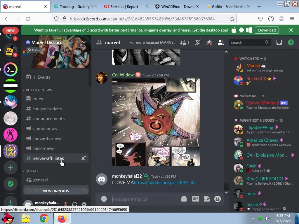Collapse the RULES & NEWS category

[x=39, y=90]
